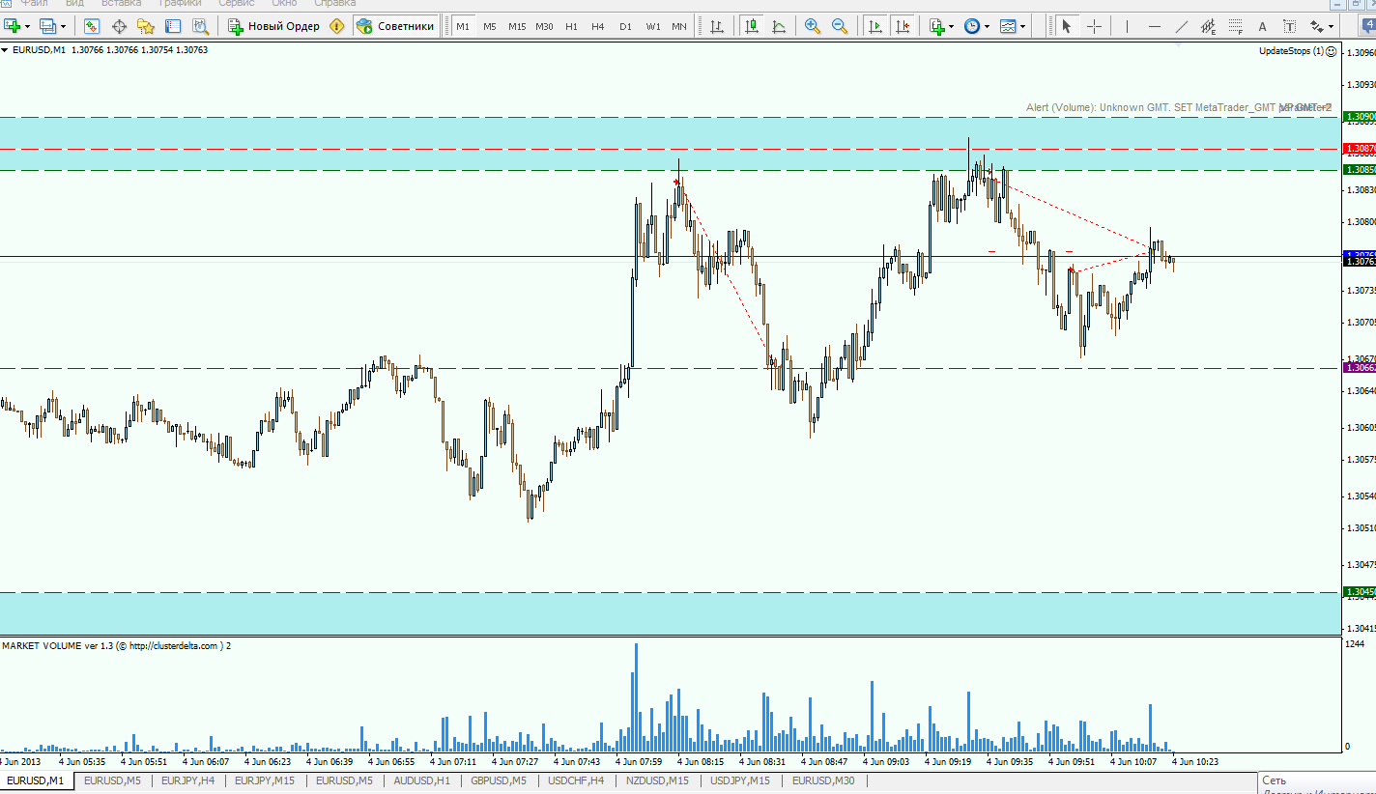The height and width of the screenshot is (794, 1376).
Task: Select the MN timeframe button
Action: (x=679, y=26)
